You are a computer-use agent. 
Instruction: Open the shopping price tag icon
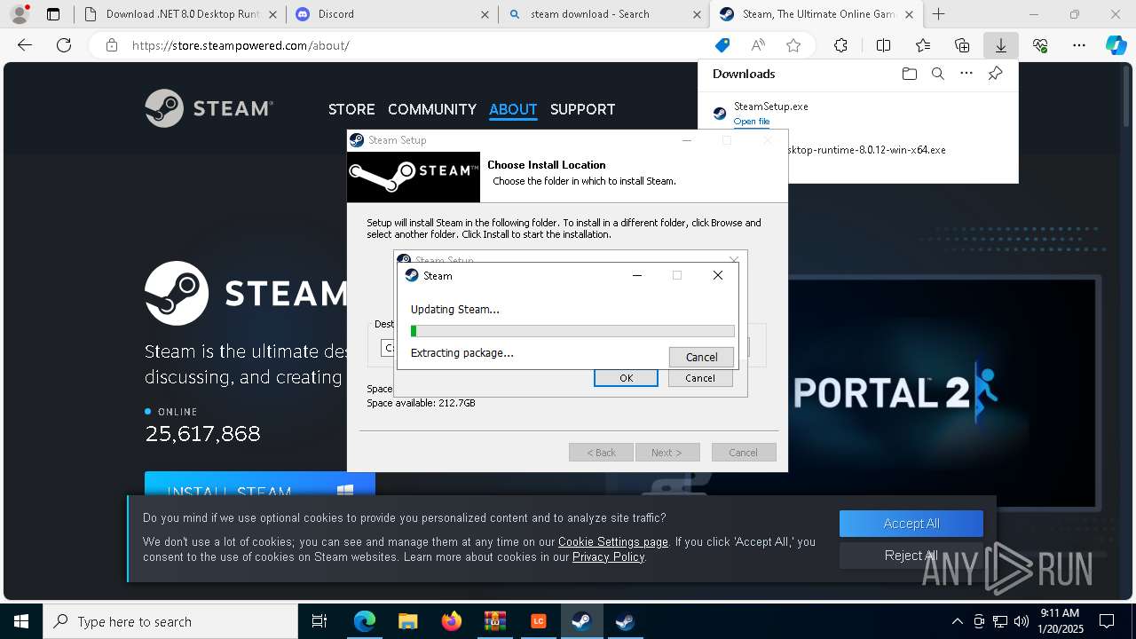[722, 45]
